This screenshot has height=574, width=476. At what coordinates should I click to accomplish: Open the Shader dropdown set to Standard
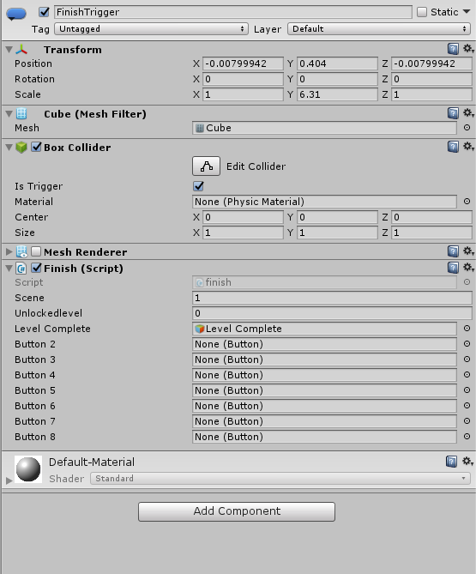[280, 479]
